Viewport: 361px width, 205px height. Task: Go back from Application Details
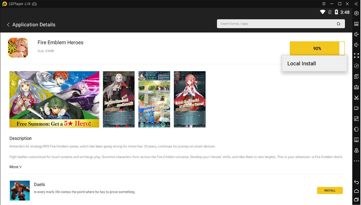pyautogui.click(x=8, y=25)
